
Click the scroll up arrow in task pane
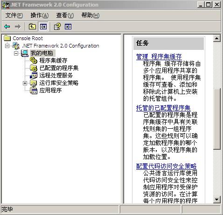pos(217,38)
